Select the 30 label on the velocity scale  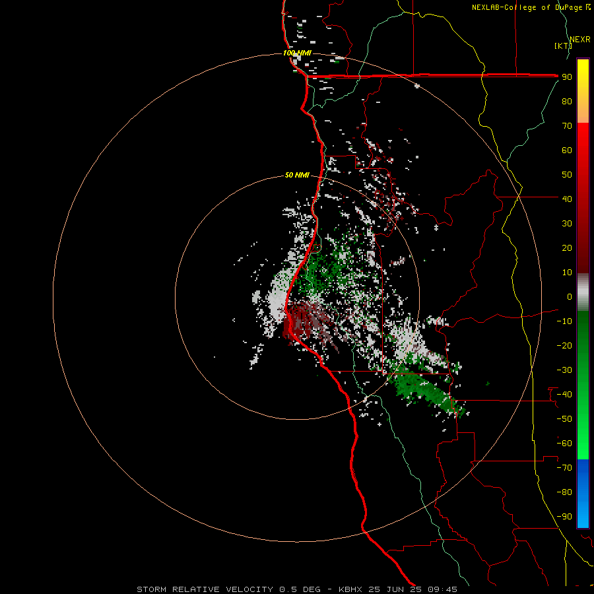(567, 224)
